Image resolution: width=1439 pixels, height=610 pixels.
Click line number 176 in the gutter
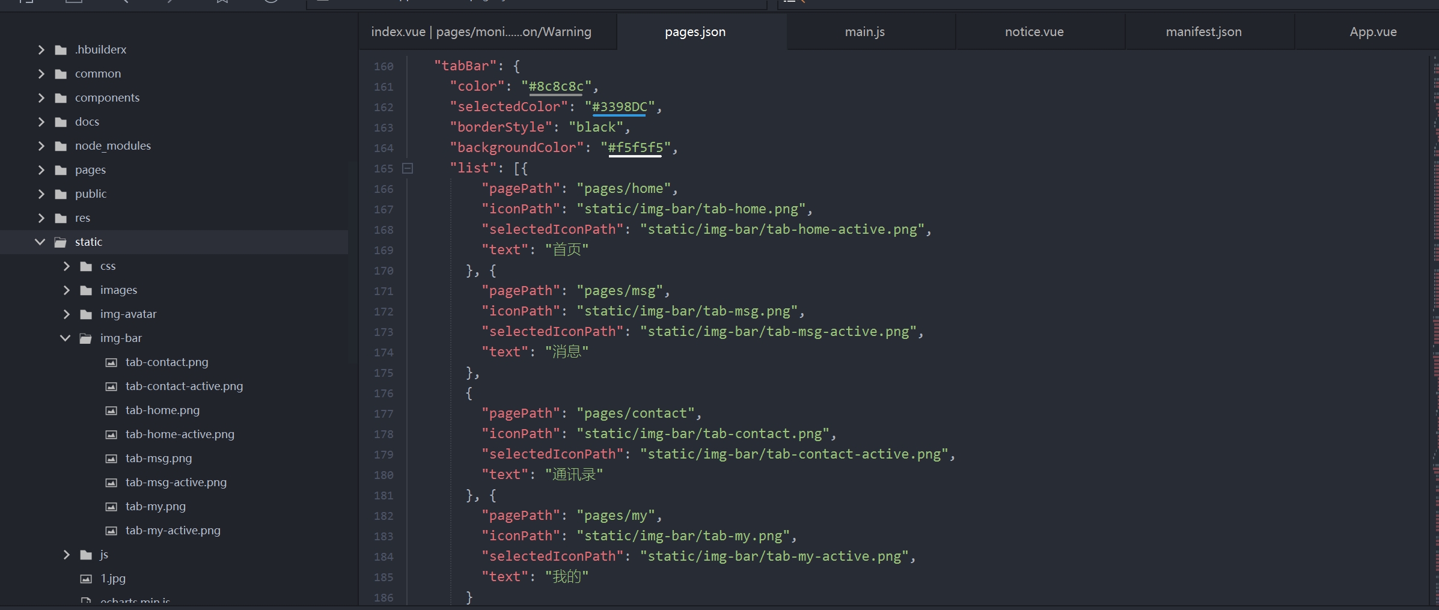coord(383,394)
